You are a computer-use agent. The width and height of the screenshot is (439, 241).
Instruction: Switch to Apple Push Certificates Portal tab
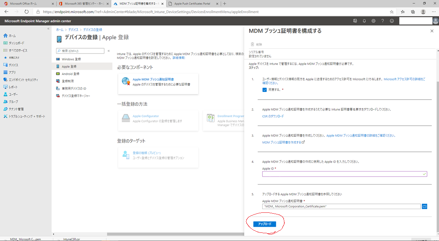(x=193, y=4)
